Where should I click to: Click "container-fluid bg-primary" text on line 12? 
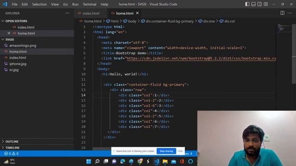point(156,85)
